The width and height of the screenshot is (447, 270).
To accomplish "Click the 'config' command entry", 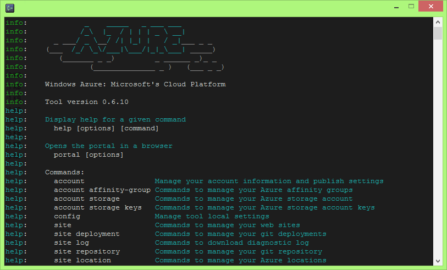I will (67, 217).
